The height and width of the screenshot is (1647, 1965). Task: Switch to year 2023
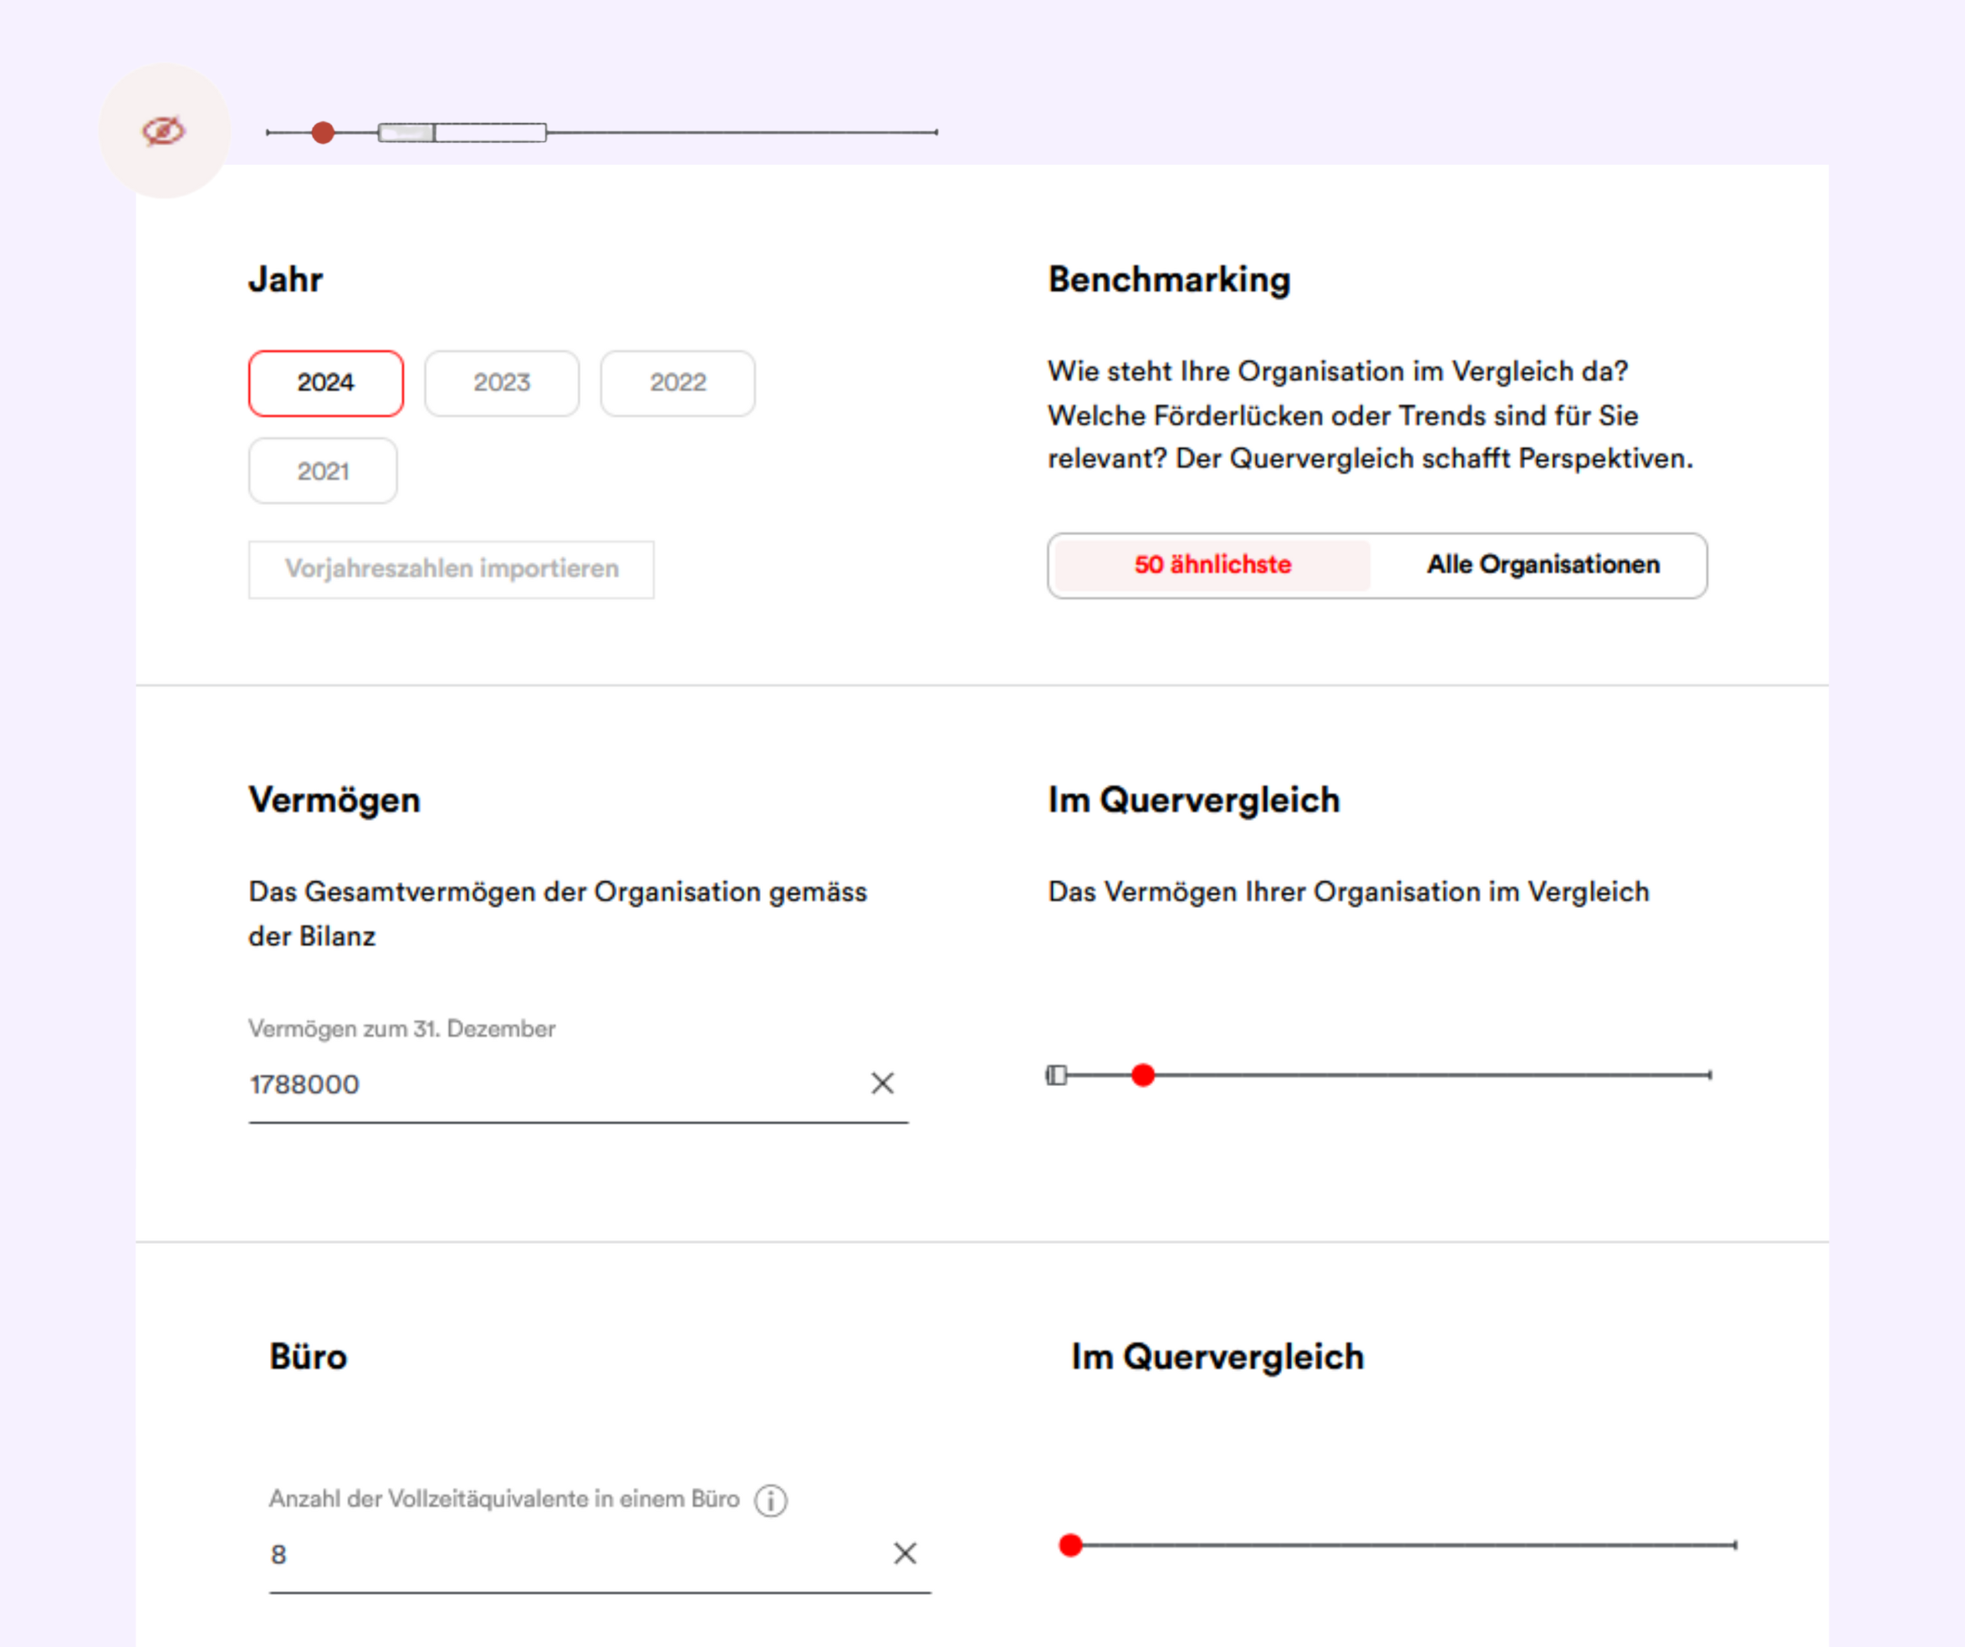click(502, 383)
